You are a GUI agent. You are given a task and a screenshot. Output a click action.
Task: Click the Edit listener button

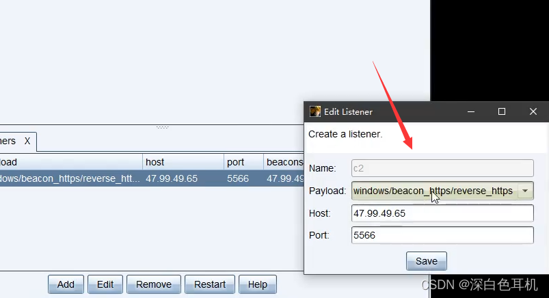[105, 284]
